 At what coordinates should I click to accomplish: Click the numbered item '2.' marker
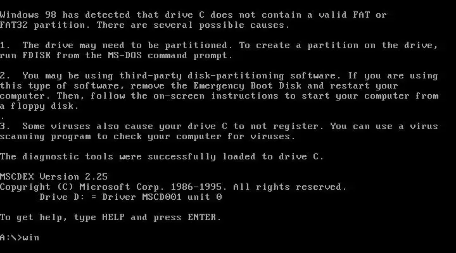click(x=5, y=75)
